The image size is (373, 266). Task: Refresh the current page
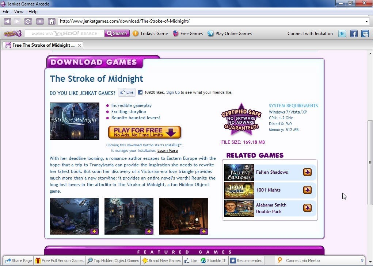(28, 21)
